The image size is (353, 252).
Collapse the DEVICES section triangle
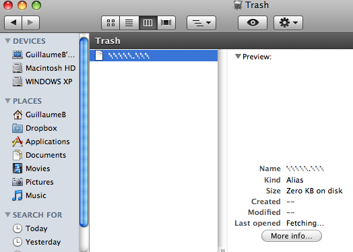point(7,41)
